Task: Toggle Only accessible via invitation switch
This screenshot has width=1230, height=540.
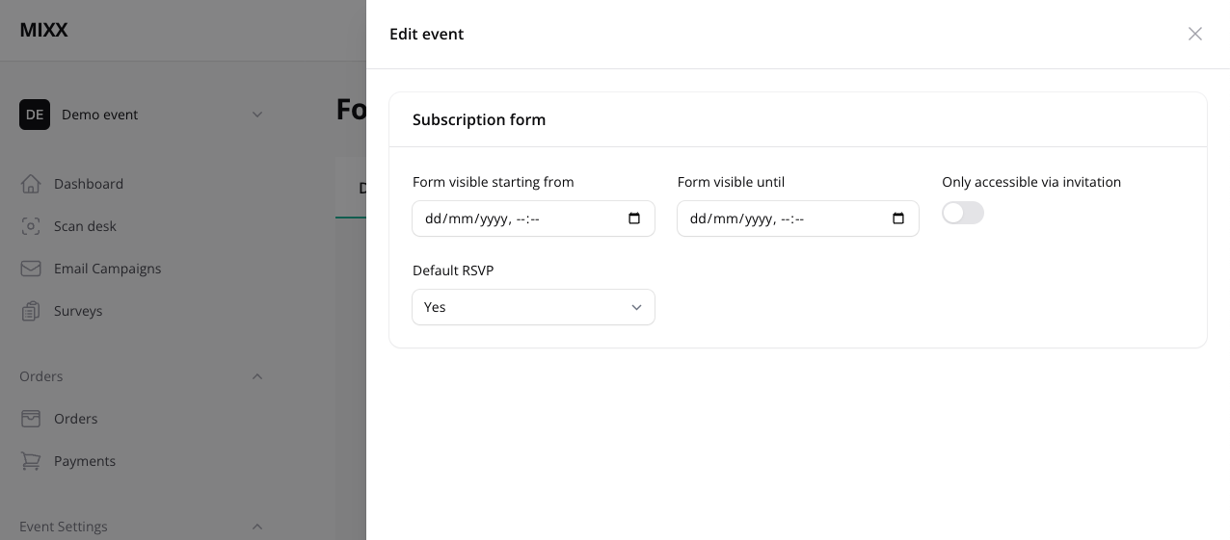Action: pyautogui.click(x=963, y=213)
